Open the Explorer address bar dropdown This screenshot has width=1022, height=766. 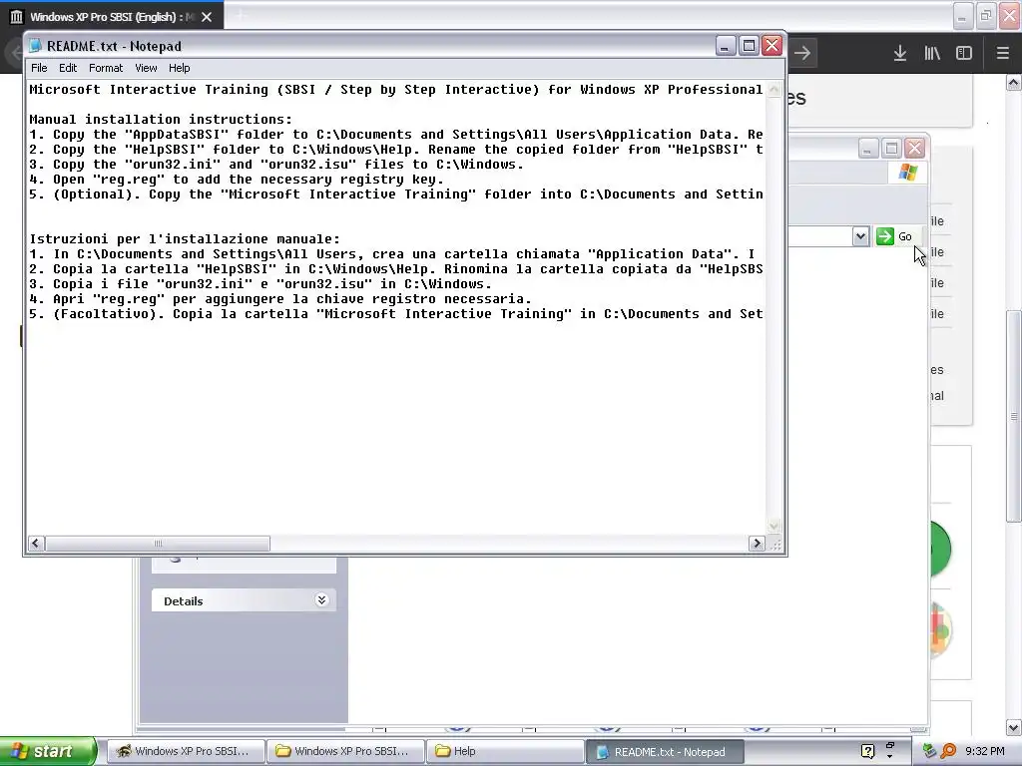(x=860, y=236)
